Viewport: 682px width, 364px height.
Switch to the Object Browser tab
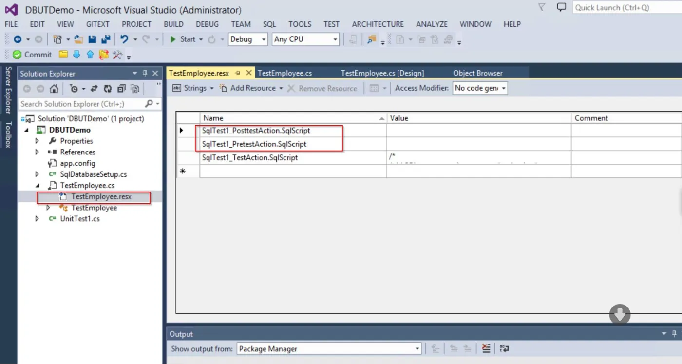point(478,73)
